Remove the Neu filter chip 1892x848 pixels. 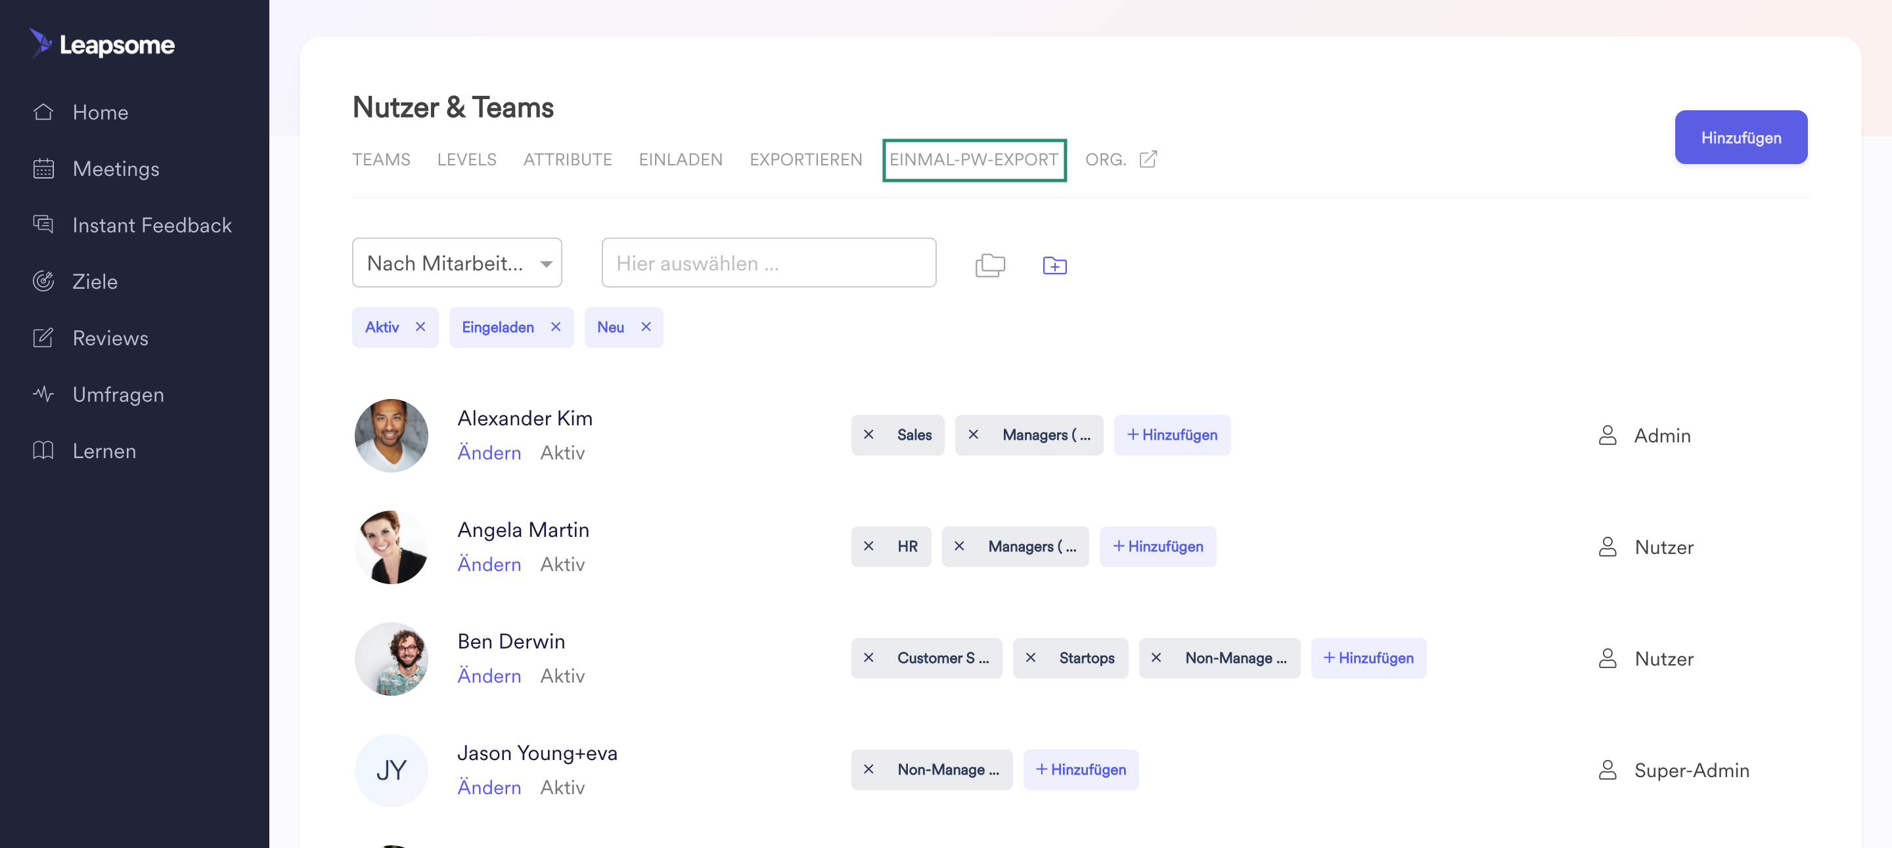[646, 327]
